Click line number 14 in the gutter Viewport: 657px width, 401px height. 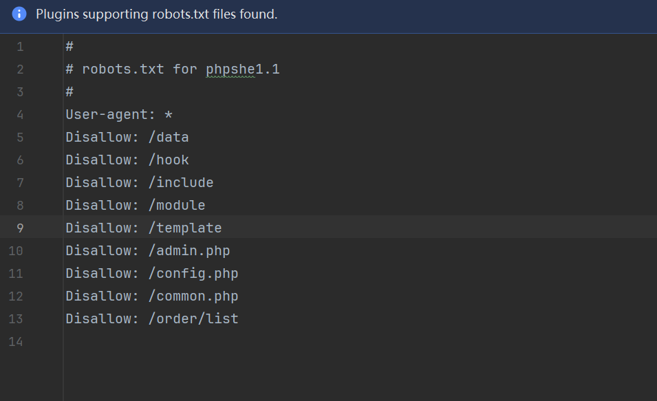[16, 342]
